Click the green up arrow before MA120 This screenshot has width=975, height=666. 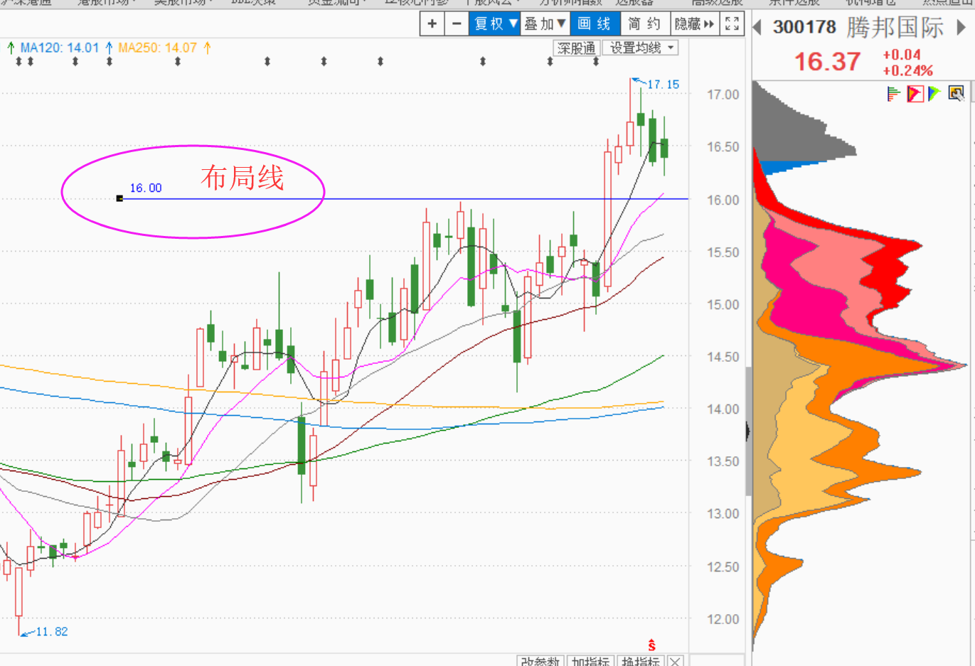click(11, 48)
